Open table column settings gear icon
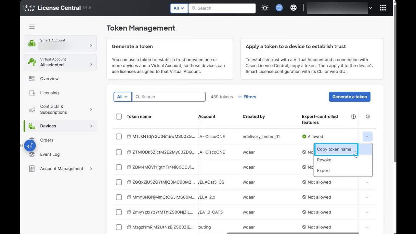The height and width of the screenshot is (234, 416). [368, 117]
